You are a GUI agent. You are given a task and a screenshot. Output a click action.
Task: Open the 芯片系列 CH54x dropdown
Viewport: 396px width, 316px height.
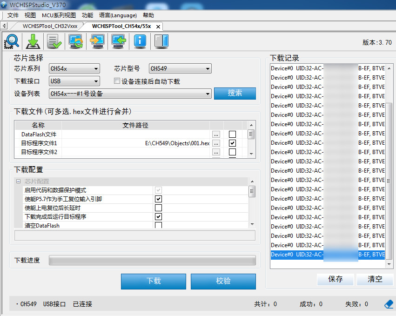[74, 68]
